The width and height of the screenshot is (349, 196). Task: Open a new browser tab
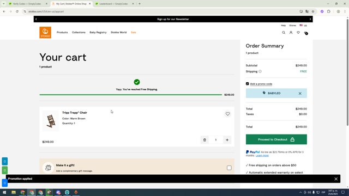pyautogui.click(x=140, y=4)
